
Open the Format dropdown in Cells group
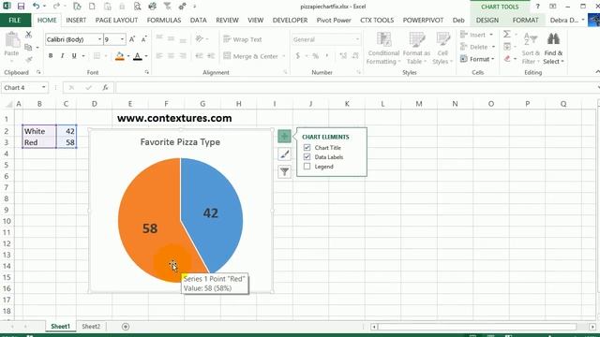tap(477, 59)
